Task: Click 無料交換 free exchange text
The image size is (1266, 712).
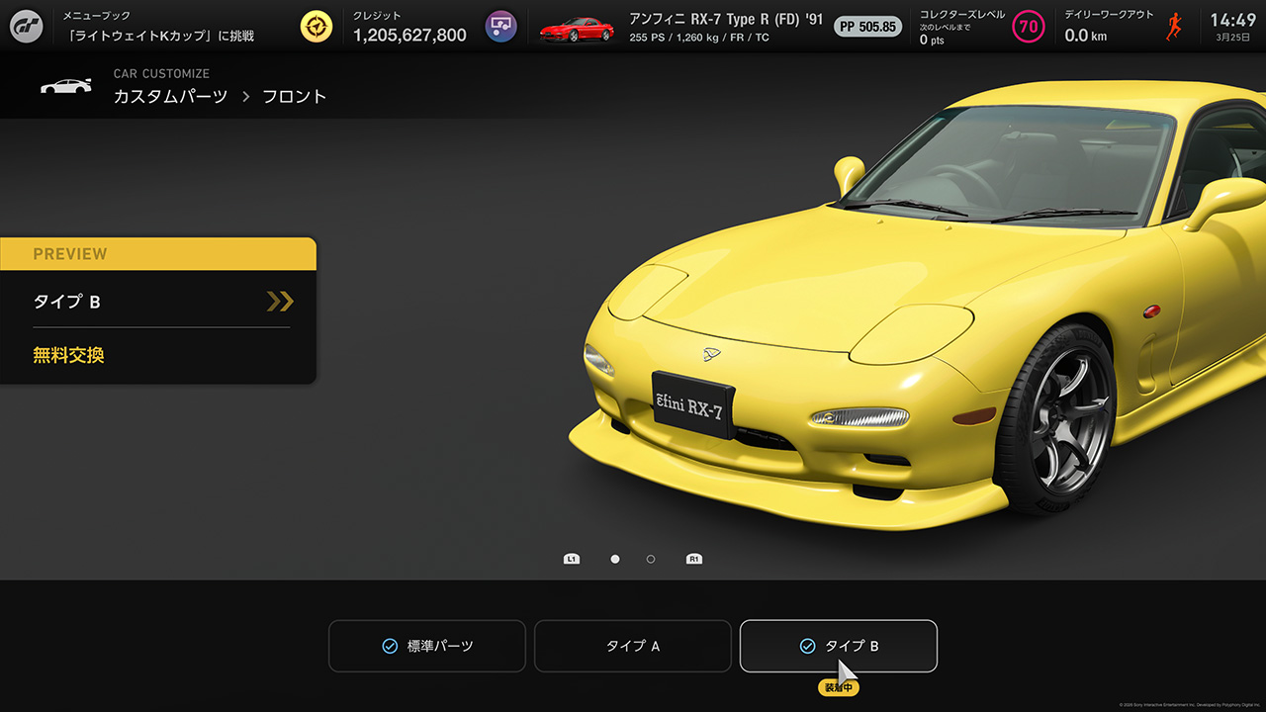Action: [x=68, y=355]
